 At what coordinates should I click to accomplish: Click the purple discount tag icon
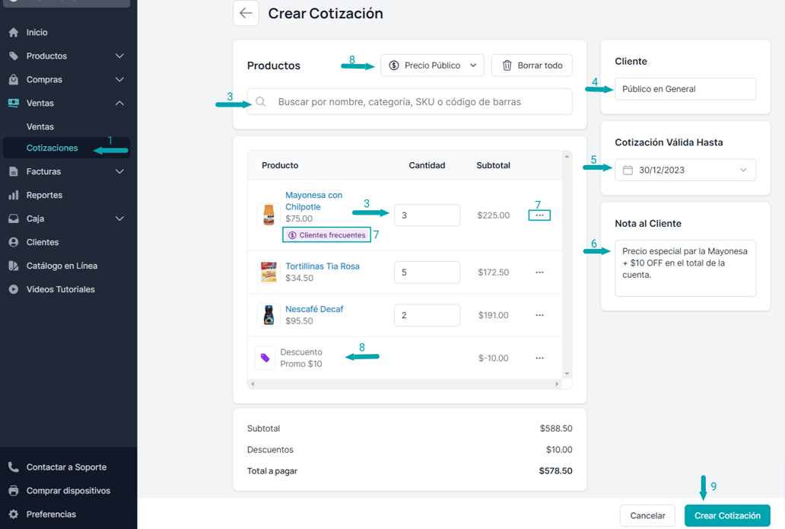[x=265, y=358]
